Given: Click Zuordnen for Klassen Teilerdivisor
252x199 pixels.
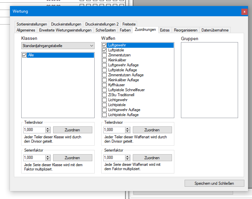Looking at the screenshot, I should coord(72,130).
